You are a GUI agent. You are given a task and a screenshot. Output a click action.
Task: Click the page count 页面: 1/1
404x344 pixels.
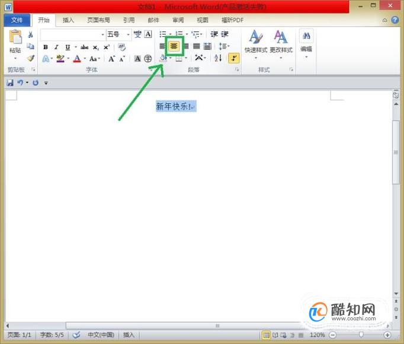point(20,335)
